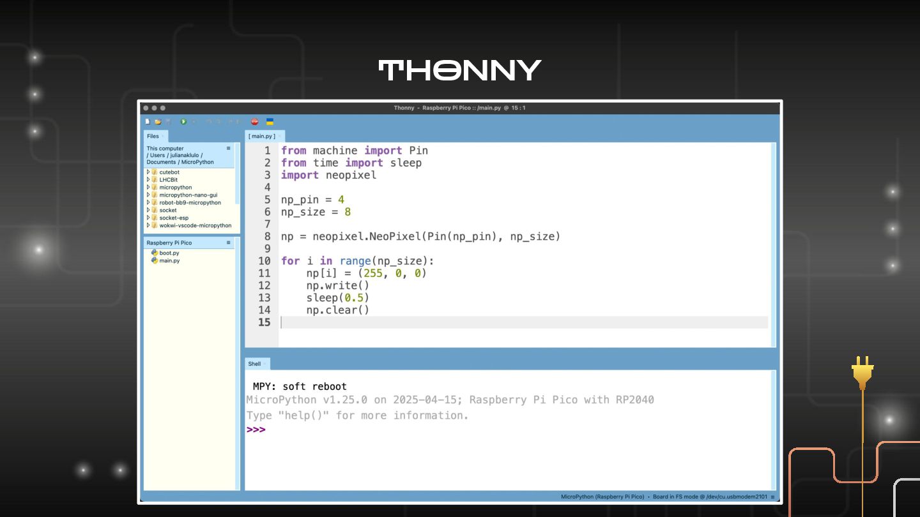Expand the micropython folder
Image resolution: width=920 pixels, height=517 pixels.
148,188
